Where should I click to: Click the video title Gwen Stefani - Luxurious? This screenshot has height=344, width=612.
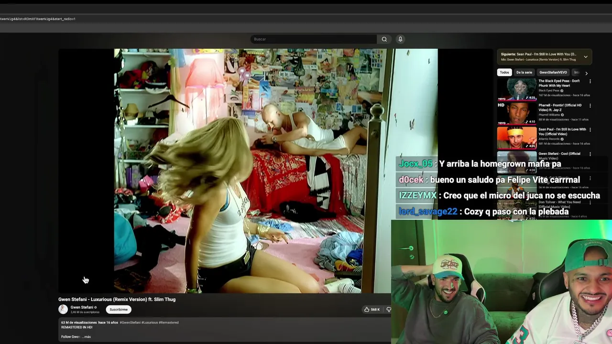pyautogui.click(x=117, y=300)
